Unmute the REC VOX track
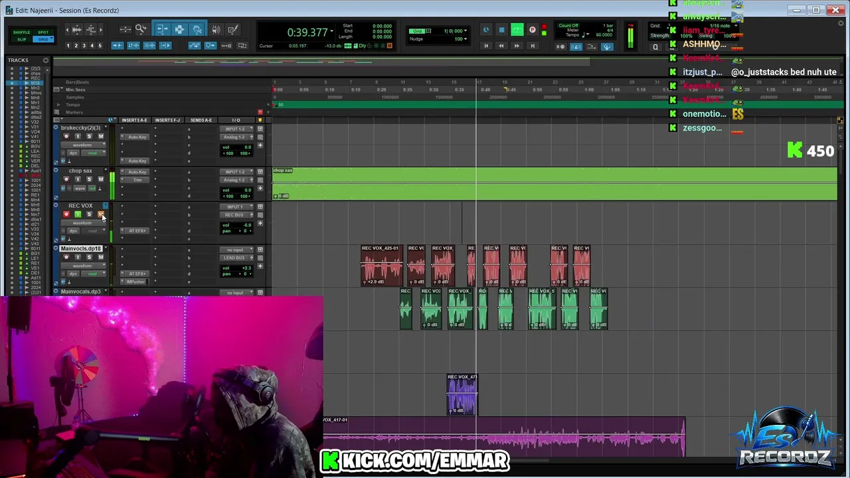Screen dimensions: 850x478 click(x=100, y=214)
